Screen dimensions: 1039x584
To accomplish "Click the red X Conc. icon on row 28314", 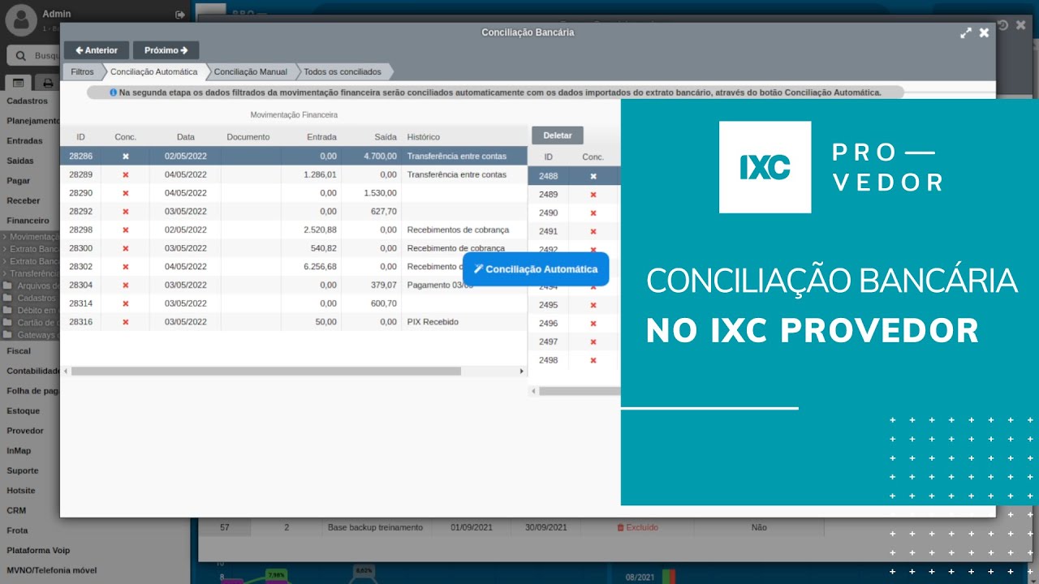I will tap(125, 303).
